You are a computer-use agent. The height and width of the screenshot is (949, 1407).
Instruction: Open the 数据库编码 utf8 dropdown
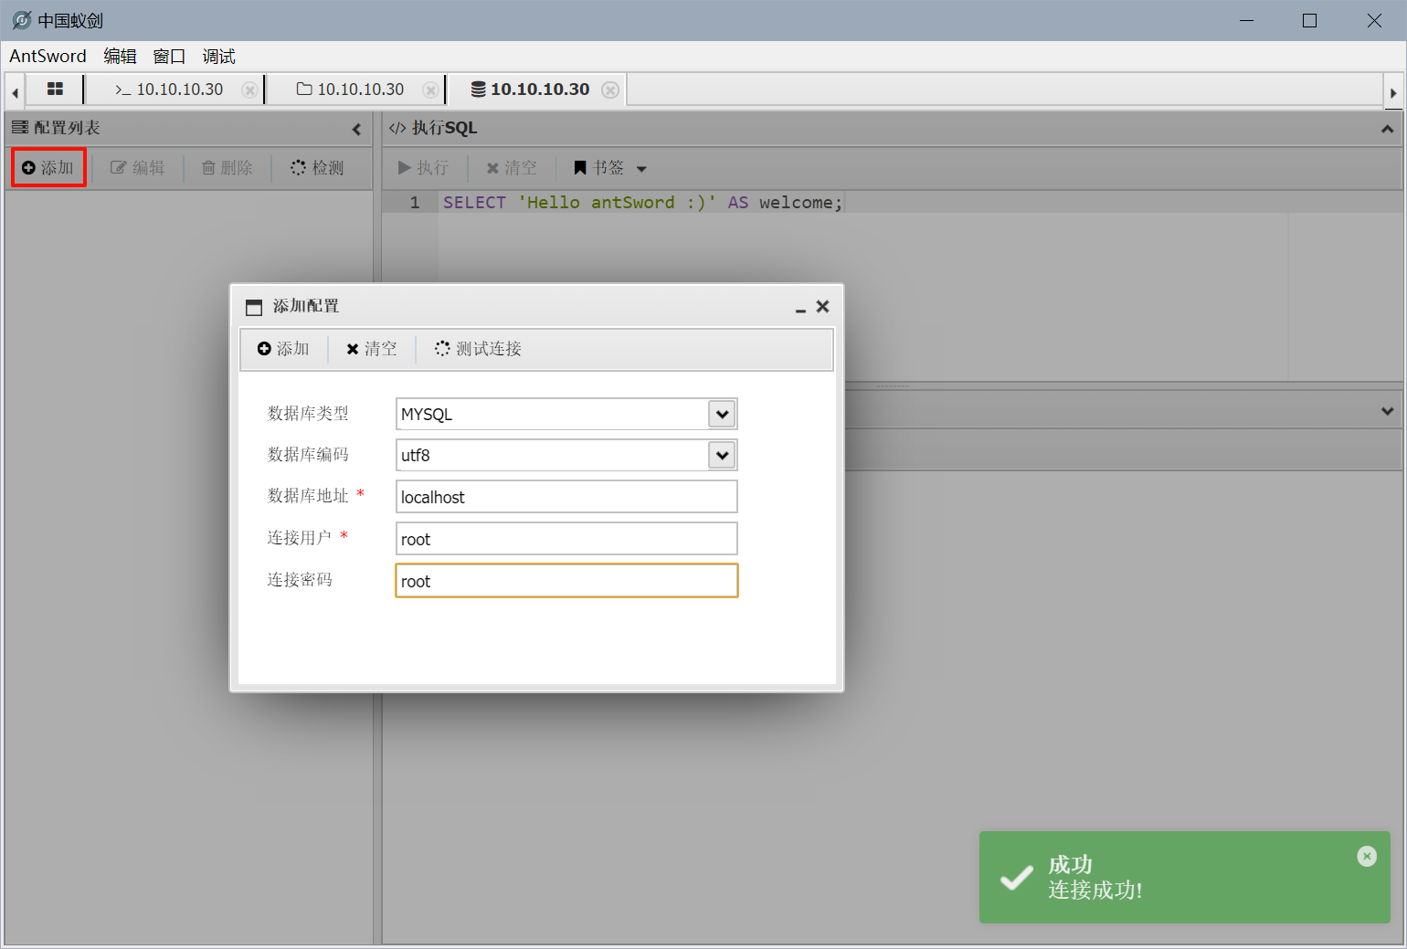[x=722, y=456]
